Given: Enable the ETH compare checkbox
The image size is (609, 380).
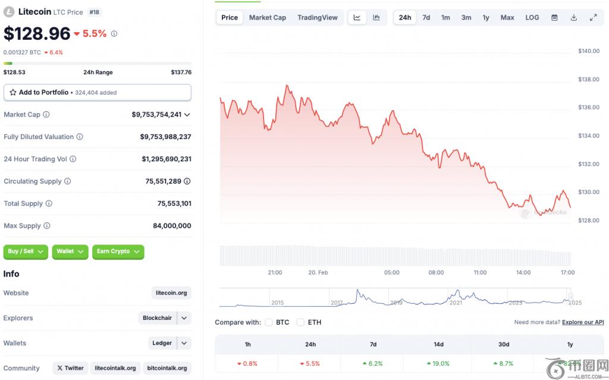Looking at the screenshot, I should pyautogui.click(x=300, y=322).
